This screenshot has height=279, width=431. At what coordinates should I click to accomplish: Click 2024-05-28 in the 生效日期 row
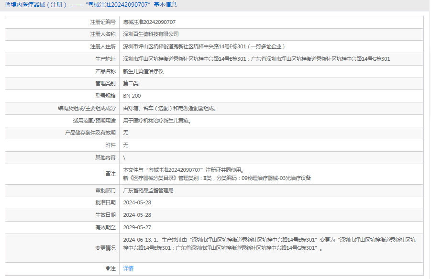pos(137,215)
